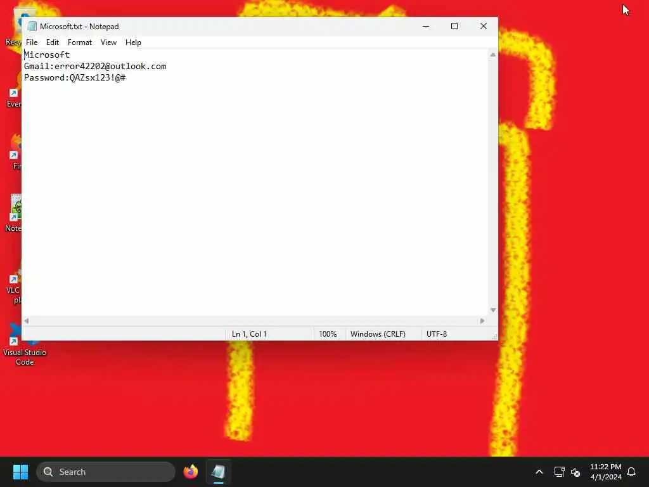Open the View menu
This screenshot has width=649, height=487.
tap(108, 42)
